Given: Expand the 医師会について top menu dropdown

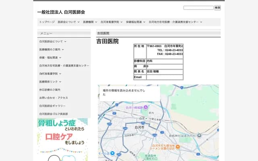Looking at the screenshot, I should [69, 22].
